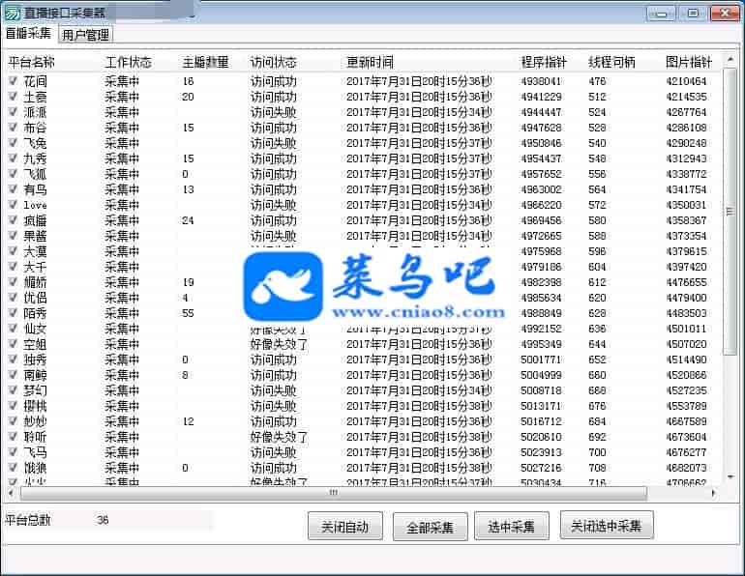Click the app icon in the title bar
Image resolution: width=745 pixels, height=576 pixels.
(x=12, y=13)
